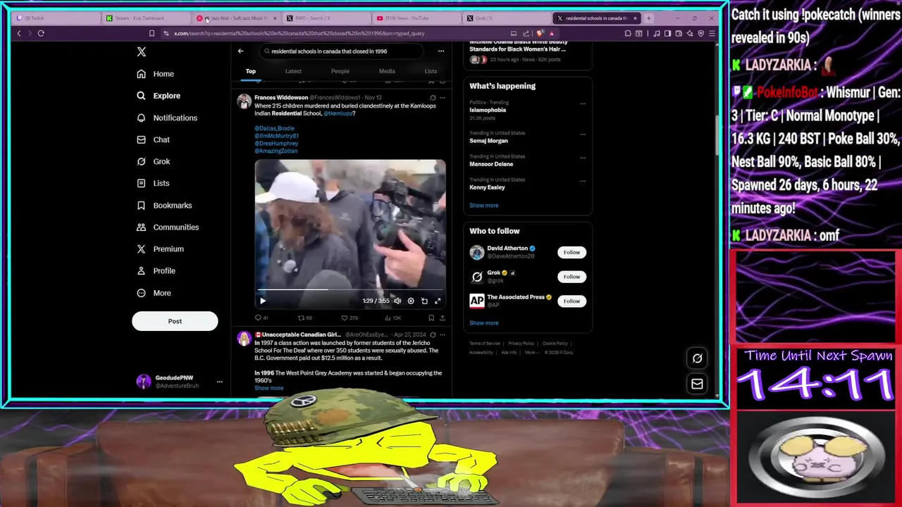This screenshot has height=507, width=902.
Task: Open @Dallas_Brodie mention link
Action: (275, 128)
